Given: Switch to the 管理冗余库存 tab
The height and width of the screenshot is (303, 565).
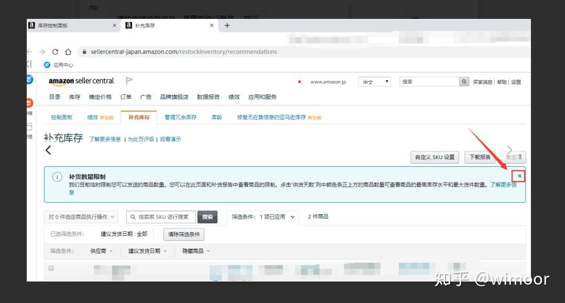Looking at the screenshot, I should [180, 117].
